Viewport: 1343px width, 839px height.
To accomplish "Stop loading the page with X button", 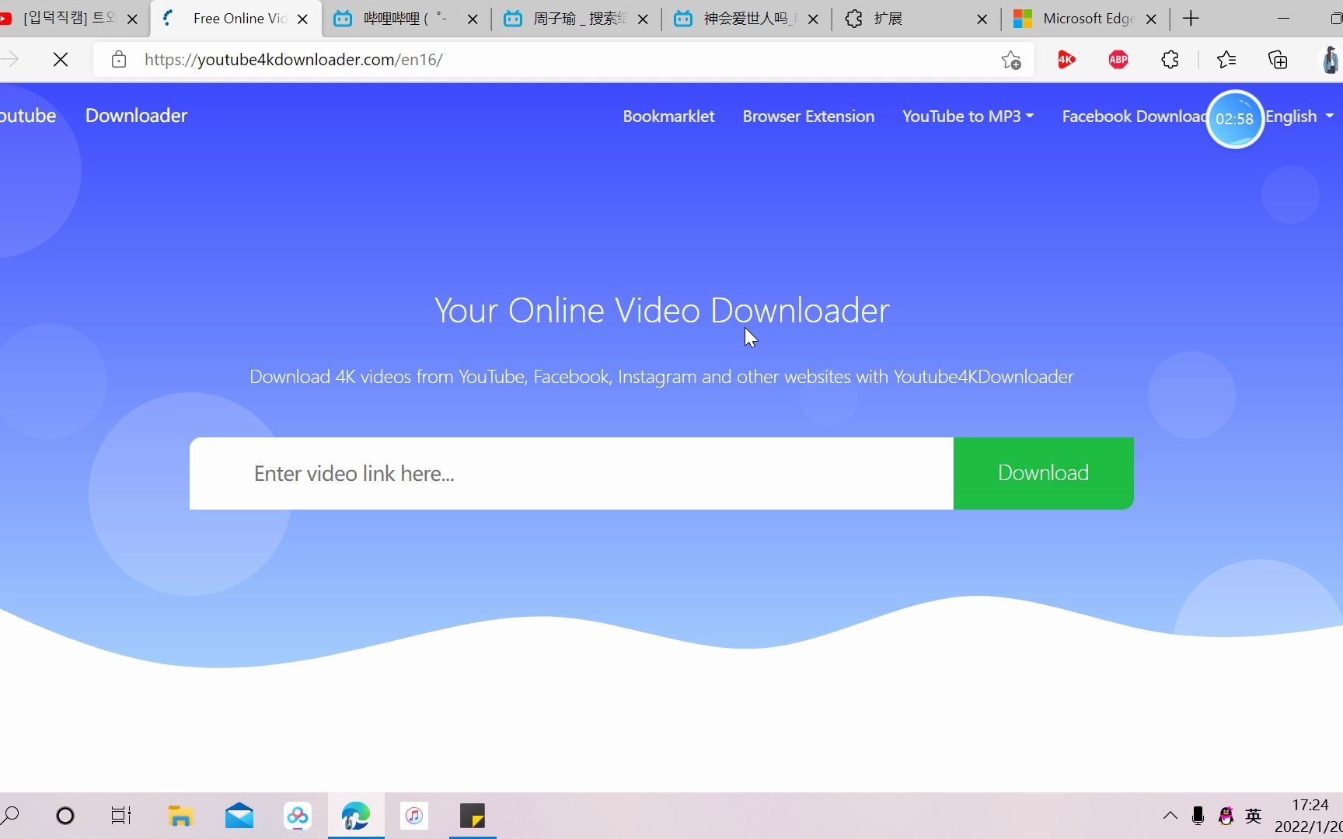I will (x=61, y=60).
